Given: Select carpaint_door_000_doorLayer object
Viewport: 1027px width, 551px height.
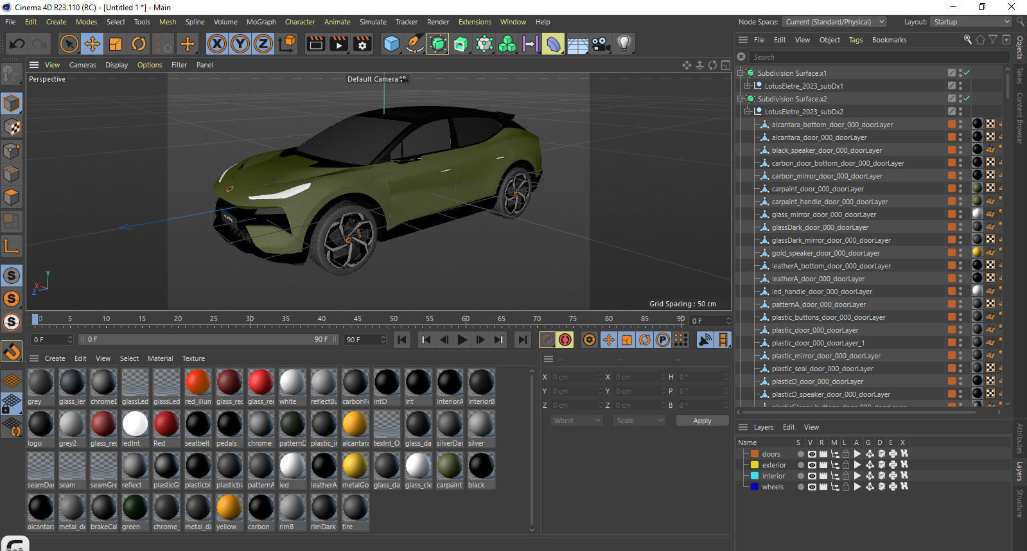Looking at the screenshot, I should [817, 189].
